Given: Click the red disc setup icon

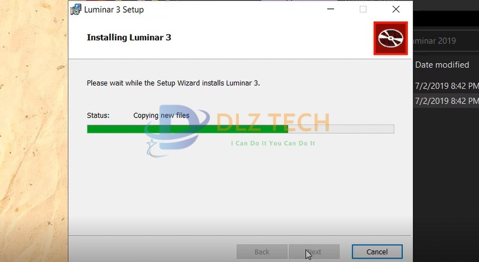Looking at the screenshot, I should point(390,38).
